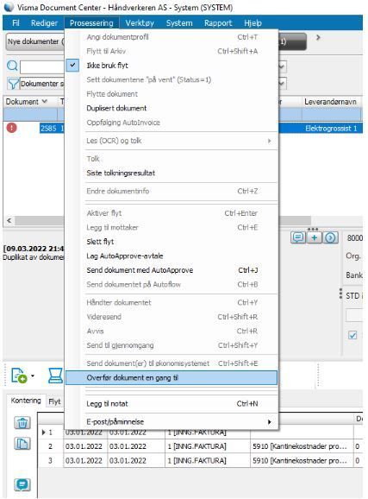Toggle the 'Ikke bruk flyt' checked item
Screen dimensions: 368x499
(172, 66)
